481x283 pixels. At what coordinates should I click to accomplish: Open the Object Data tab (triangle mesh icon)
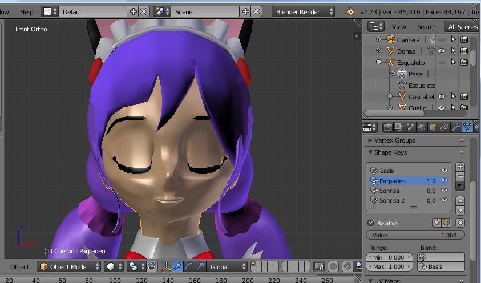coord(467,127)
